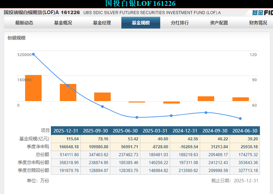Open the 分红排行 tab
This screenshot has width=273, height=194.
(x=180, y=23)
